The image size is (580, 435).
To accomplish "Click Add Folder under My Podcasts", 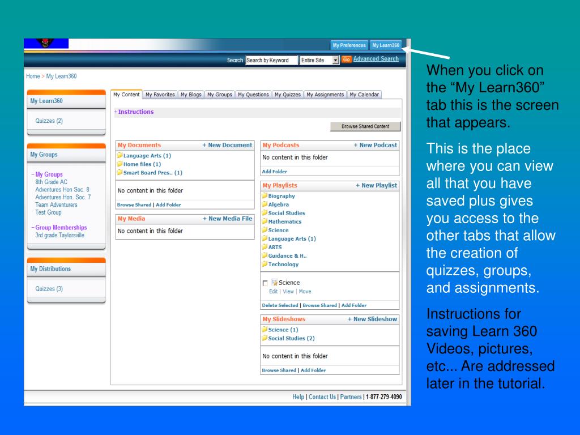I will 275,172.
